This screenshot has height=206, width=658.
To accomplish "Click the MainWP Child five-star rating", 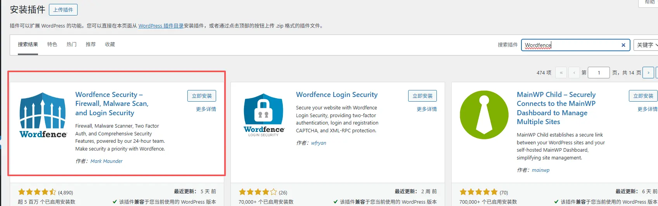I will 479,192.
